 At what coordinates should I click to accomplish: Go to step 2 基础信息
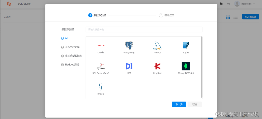(167, 15)
